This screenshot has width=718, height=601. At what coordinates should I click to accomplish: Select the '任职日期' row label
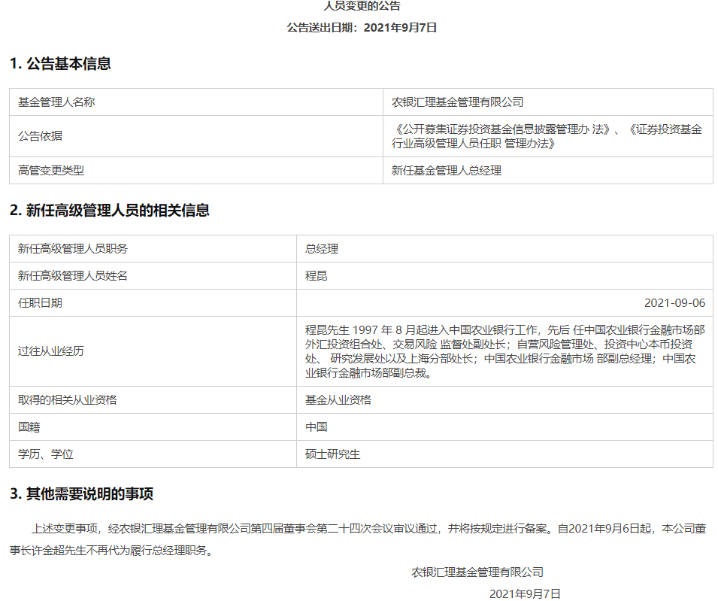pyautogui.click(x=41, y=303)
